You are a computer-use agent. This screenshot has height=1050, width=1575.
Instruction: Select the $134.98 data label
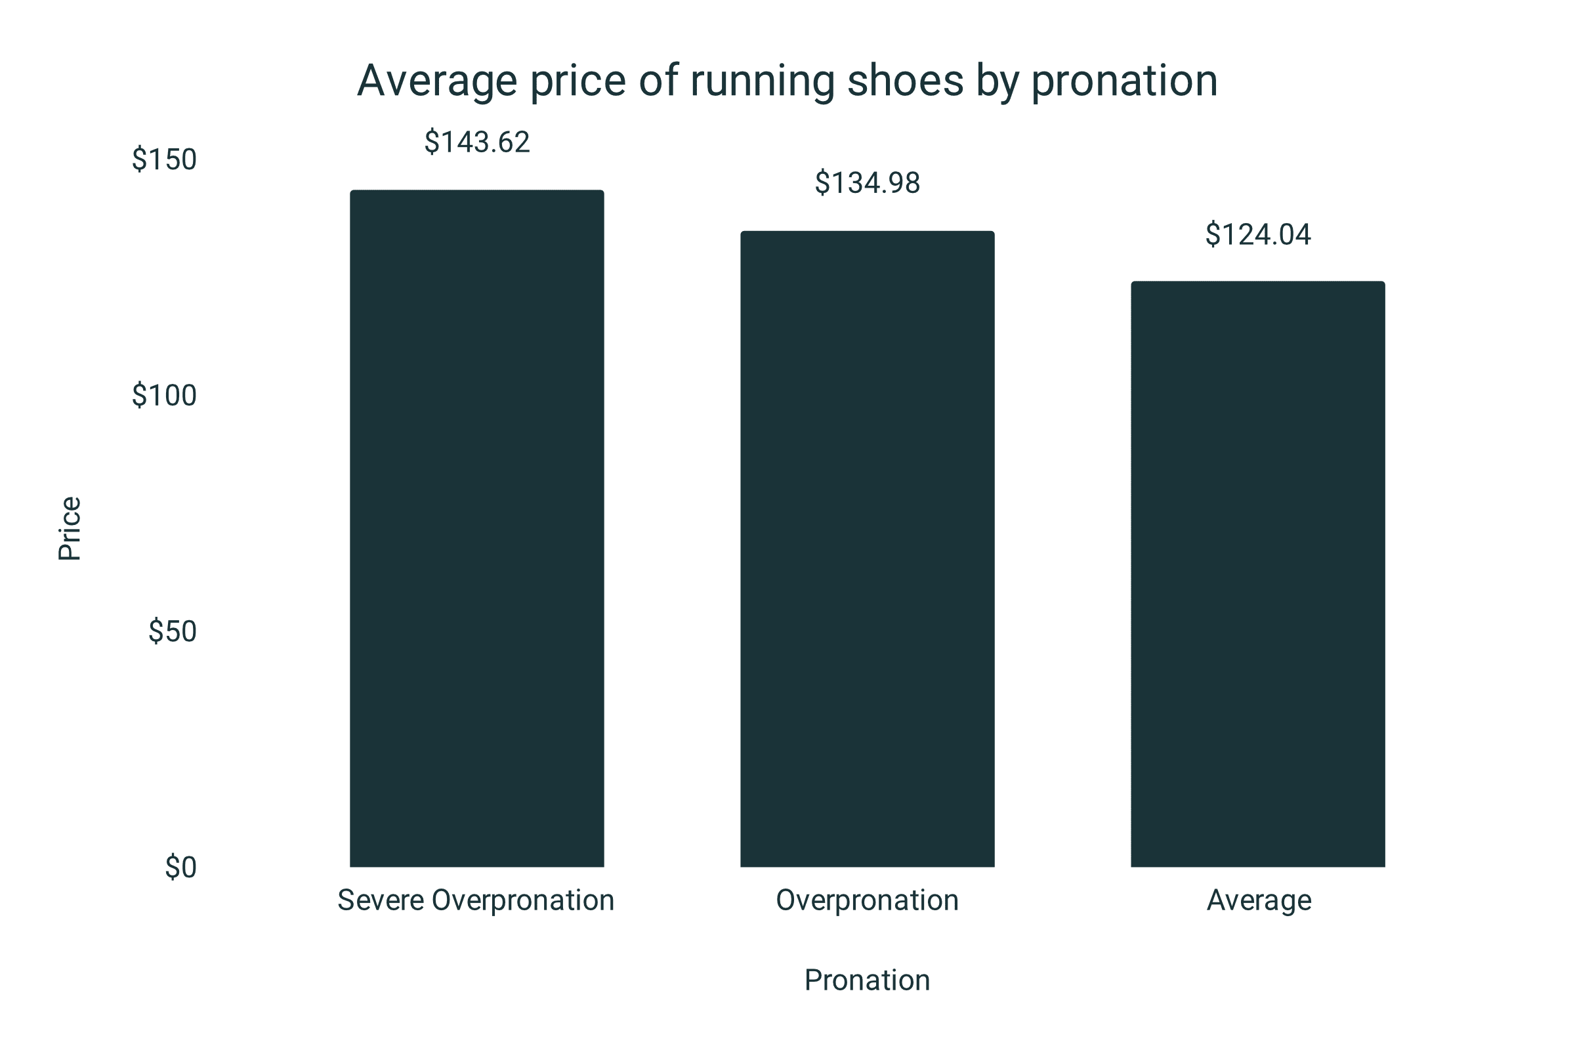(867, 183)
